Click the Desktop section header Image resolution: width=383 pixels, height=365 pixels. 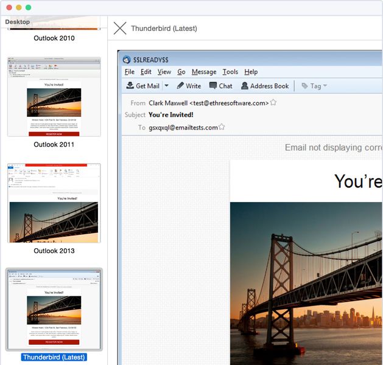17,22
